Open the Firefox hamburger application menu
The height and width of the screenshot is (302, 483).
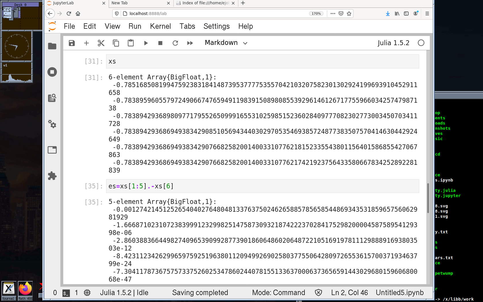point(427,14)
